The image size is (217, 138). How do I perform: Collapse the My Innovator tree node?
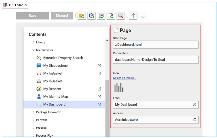33,50
